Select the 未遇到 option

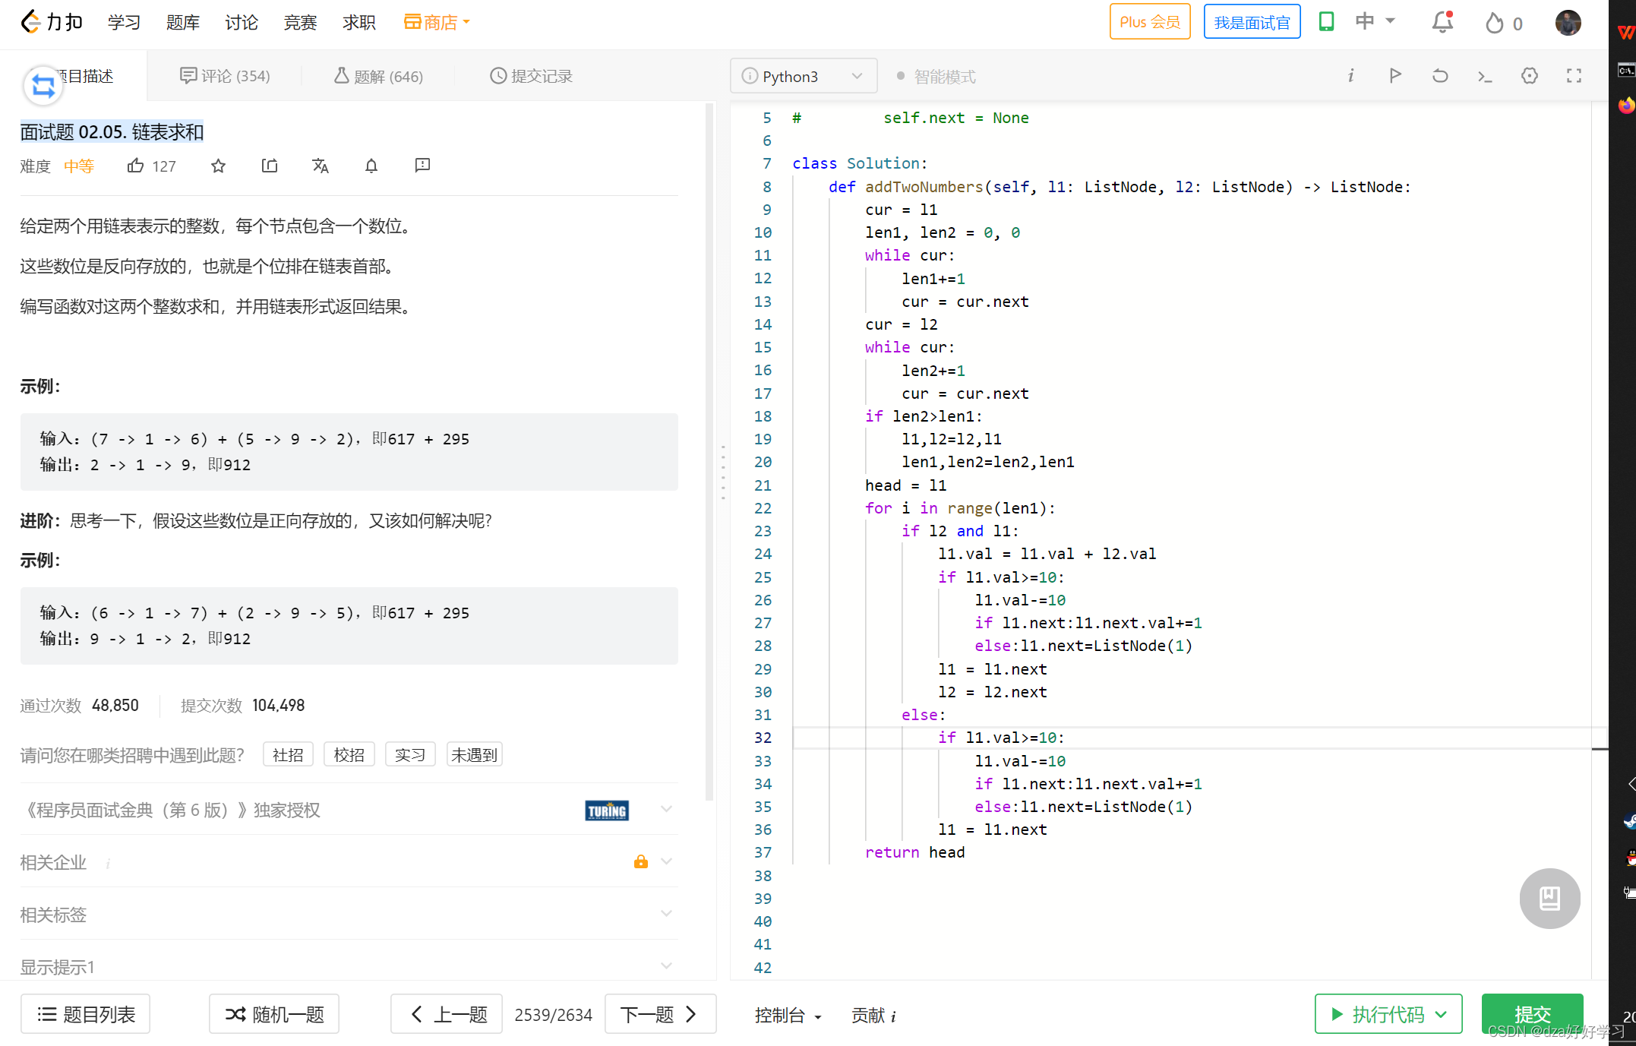coord(474,755)
